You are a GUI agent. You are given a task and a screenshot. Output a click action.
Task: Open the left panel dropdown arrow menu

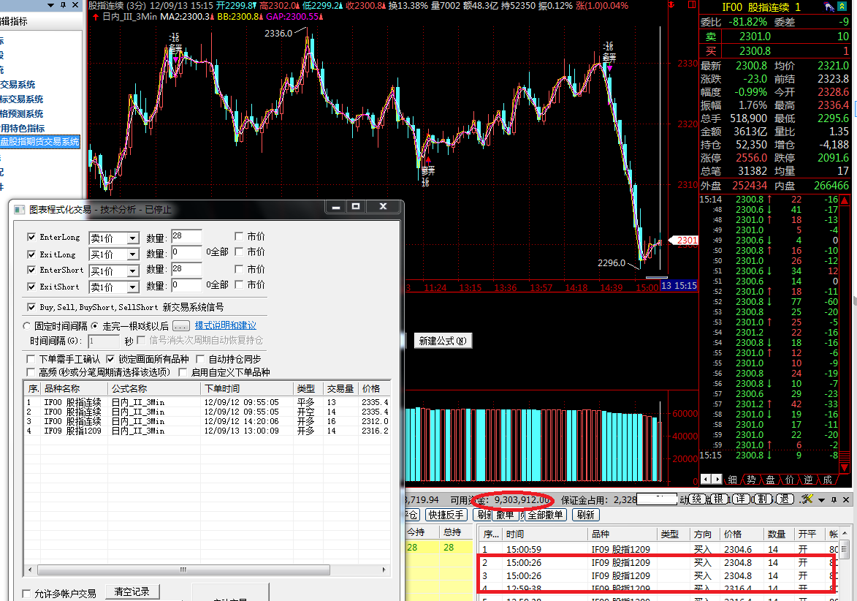point(51,5)
